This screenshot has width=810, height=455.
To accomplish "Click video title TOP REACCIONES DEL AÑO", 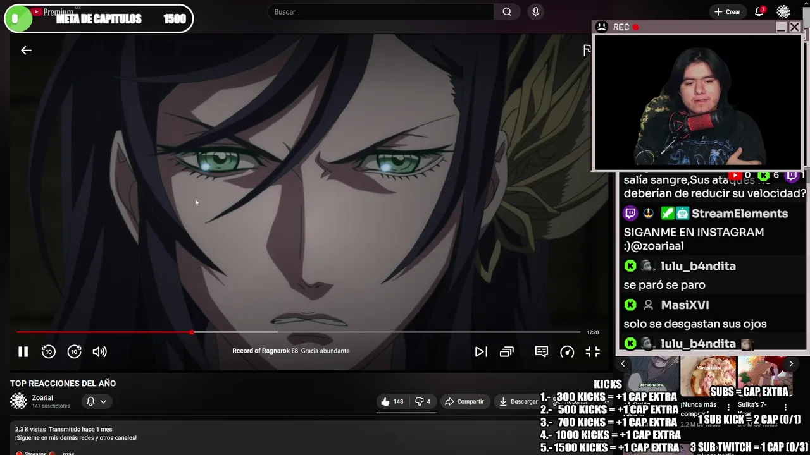I will pyautogui.click(x=63, y=384).
